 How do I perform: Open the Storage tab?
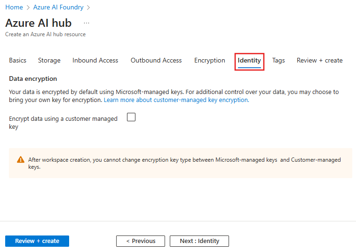tap(49, 60)
